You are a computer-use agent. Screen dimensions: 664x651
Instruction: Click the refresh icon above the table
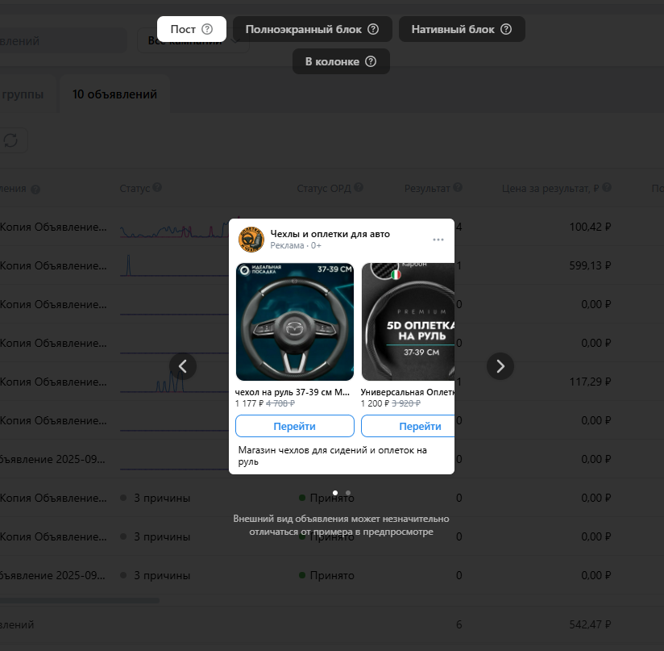click(10, 140)
